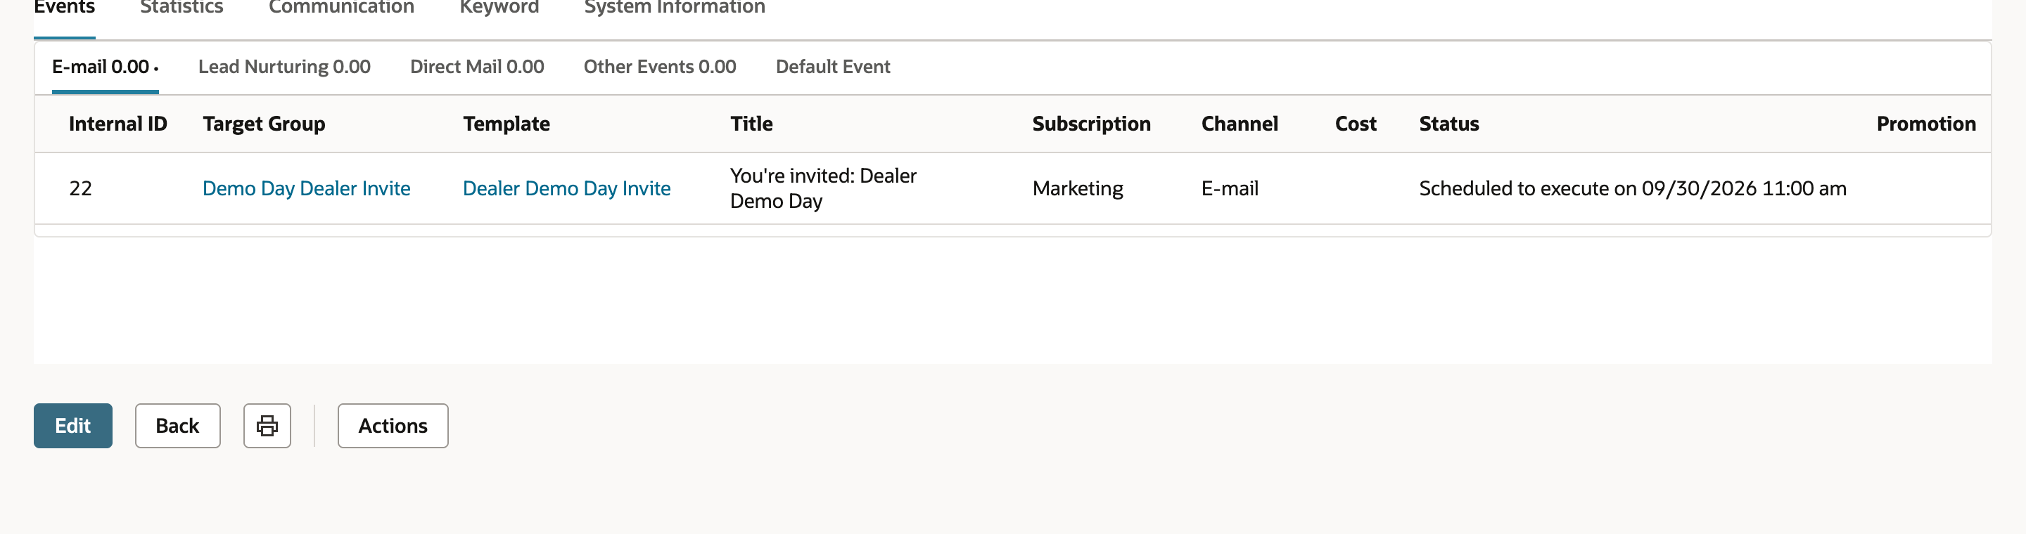Switch to the Statistics tab
Image resolution: width=2026 pixels, height=534 pixels.
[181, 8]
